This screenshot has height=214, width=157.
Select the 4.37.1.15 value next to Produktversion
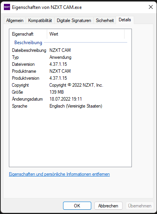[x=58, y=78]
